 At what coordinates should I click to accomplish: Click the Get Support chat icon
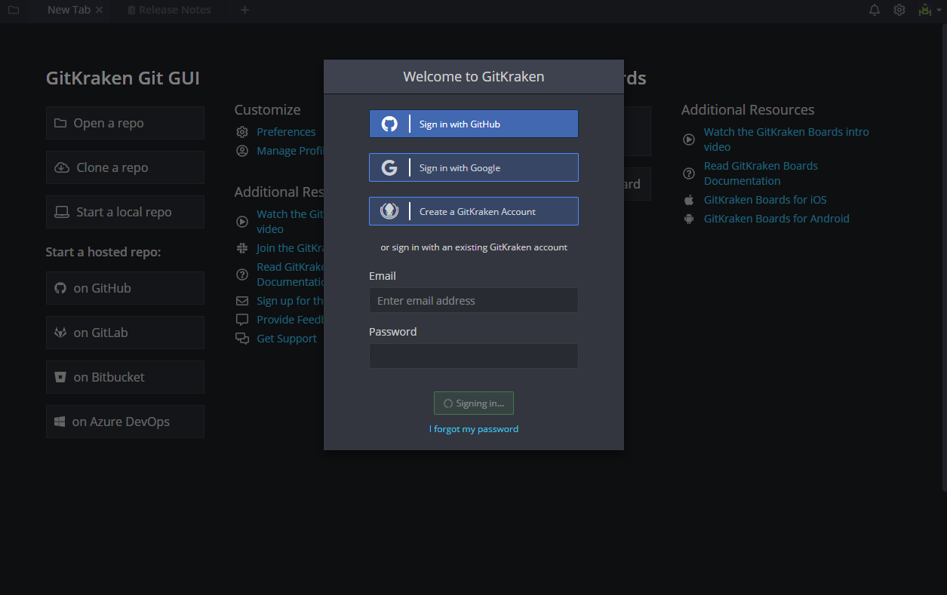pos(242,339)
